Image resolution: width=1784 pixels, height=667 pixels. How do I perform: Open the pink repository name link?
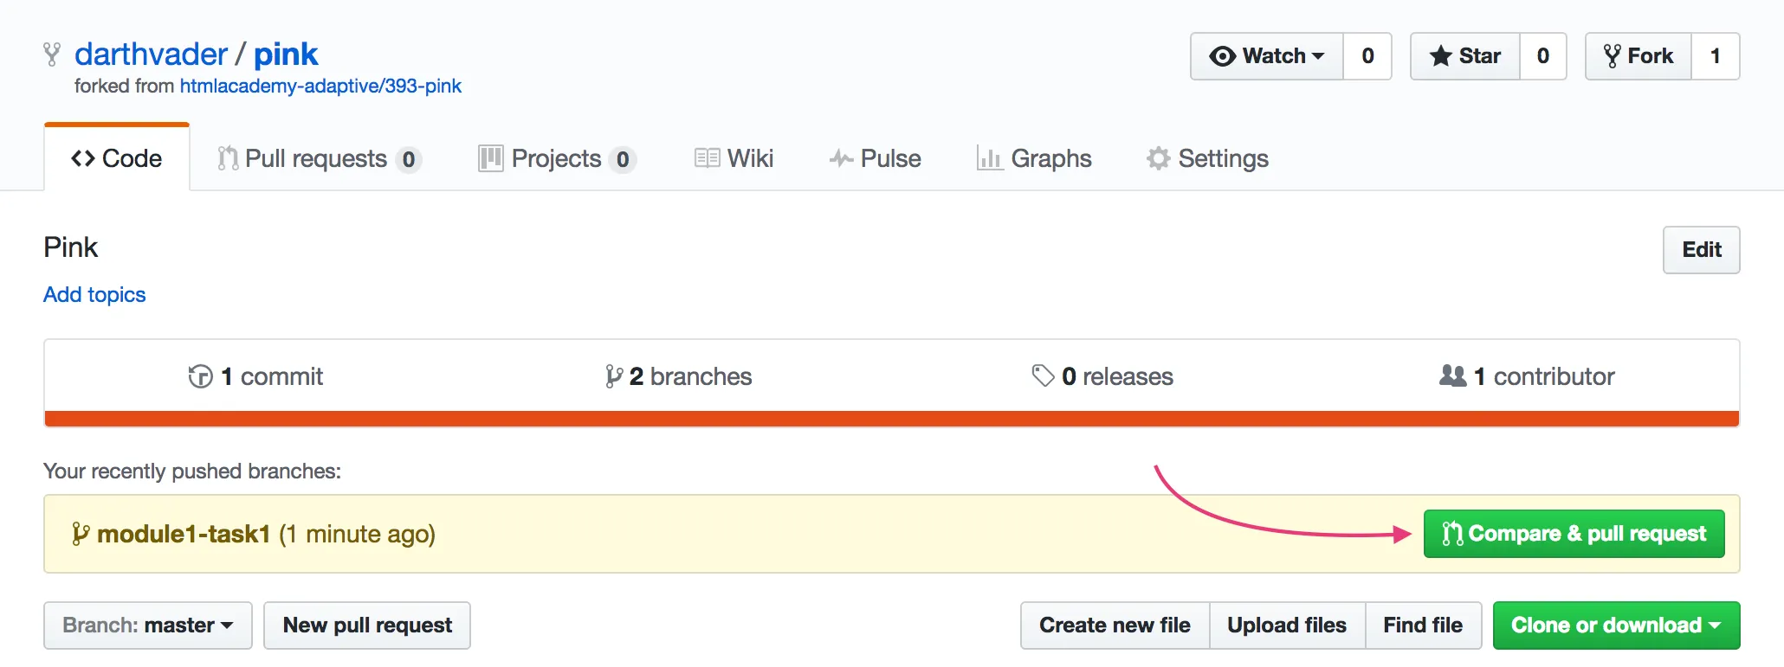click(286, 55)
